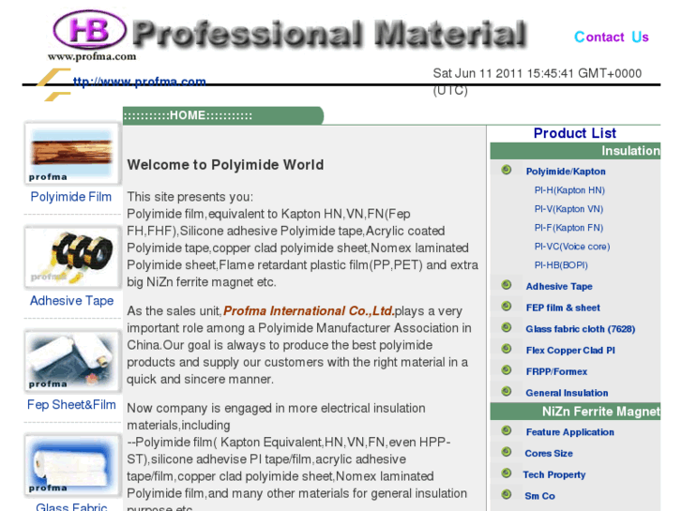
Task: Click the date and time text
Action: point(537,82)
